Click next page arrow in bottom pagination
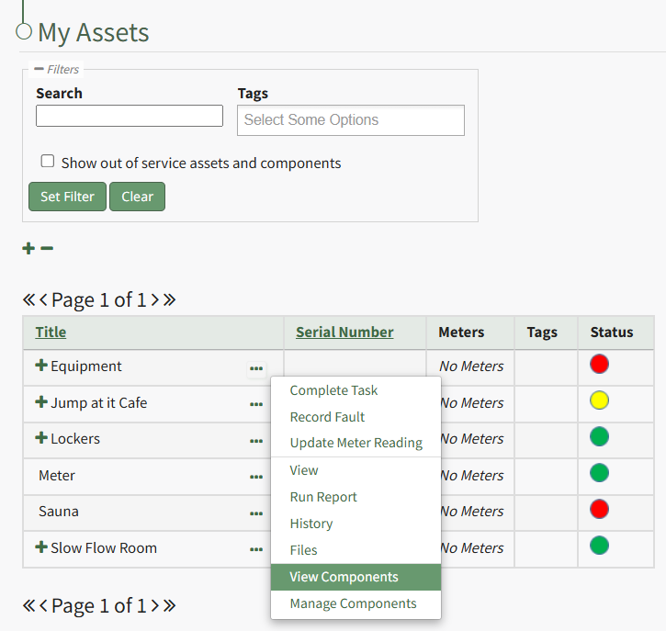 [154, 606]
